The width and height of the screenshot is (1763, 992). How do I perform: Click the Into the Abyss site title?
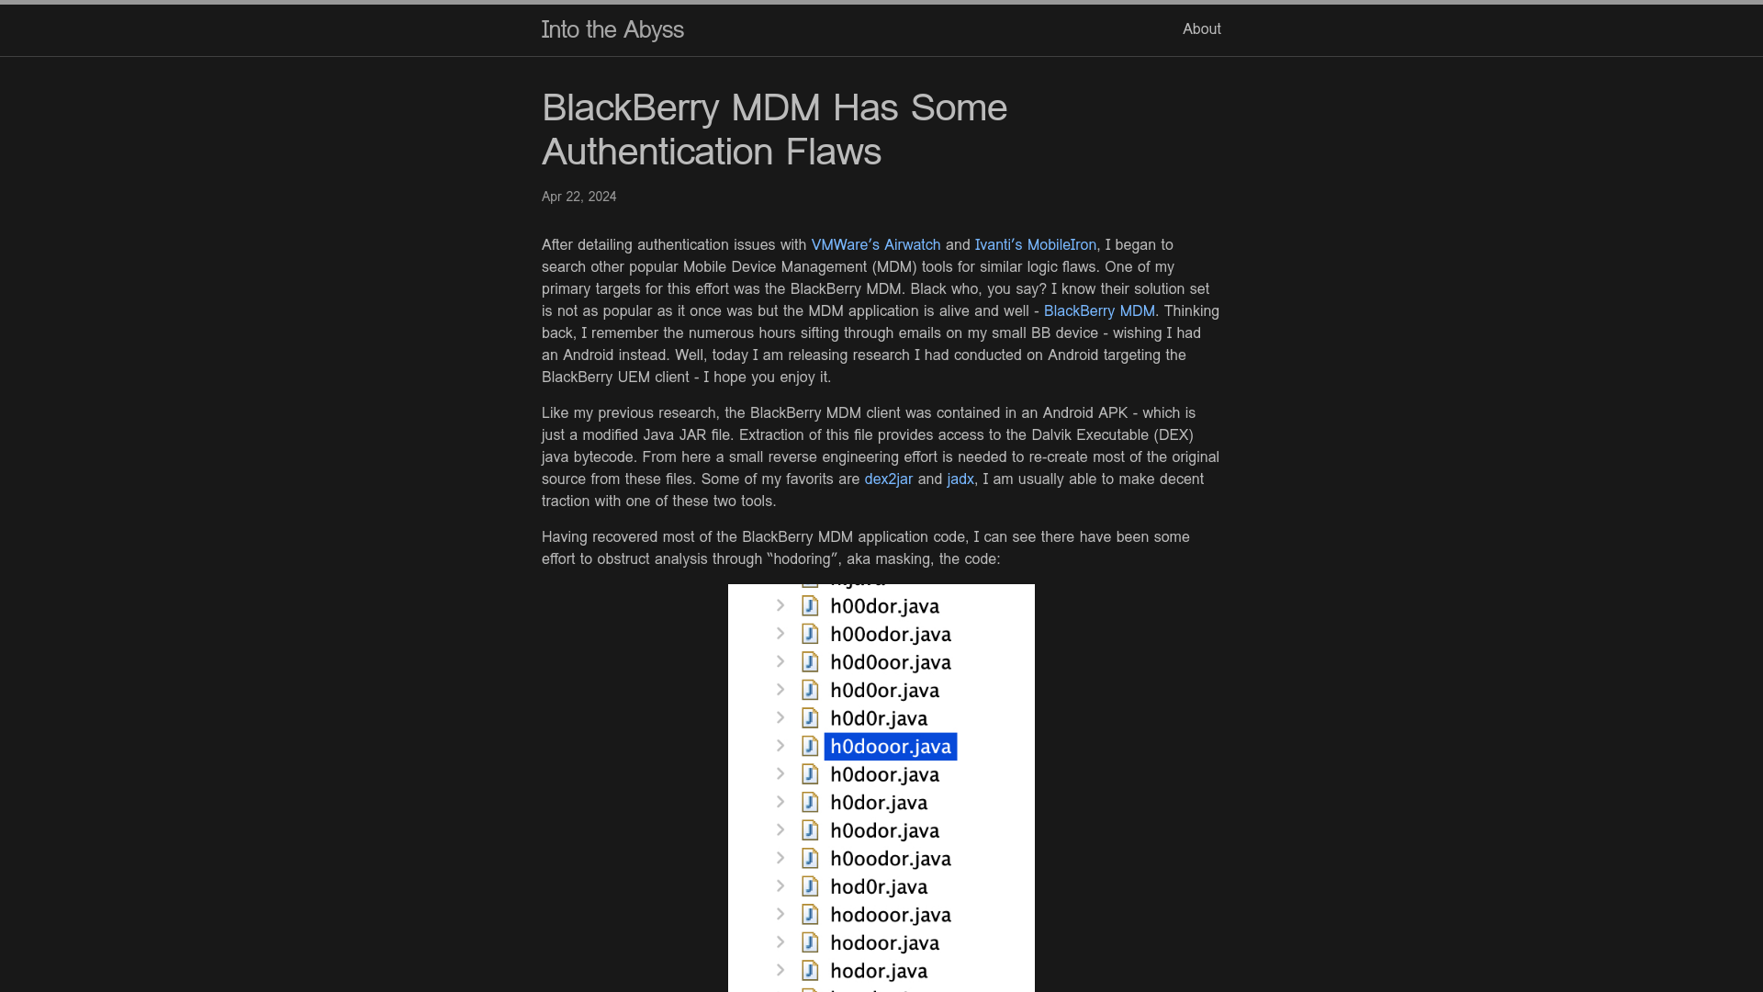(612, 29)
